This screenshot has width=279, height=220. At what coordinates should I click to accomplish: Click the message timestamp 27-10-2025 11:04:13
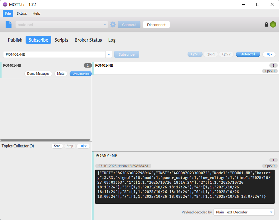123,166
